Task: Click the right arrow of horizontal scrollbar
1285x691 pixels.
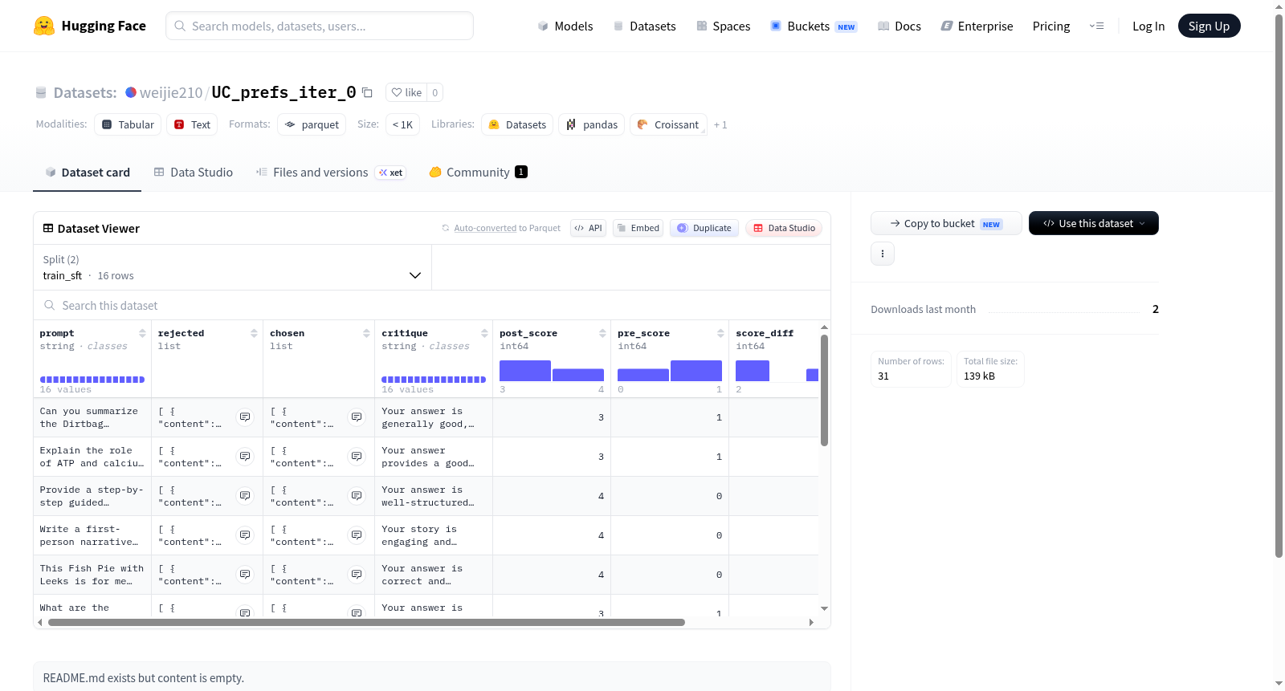Action: coord(811,622)
